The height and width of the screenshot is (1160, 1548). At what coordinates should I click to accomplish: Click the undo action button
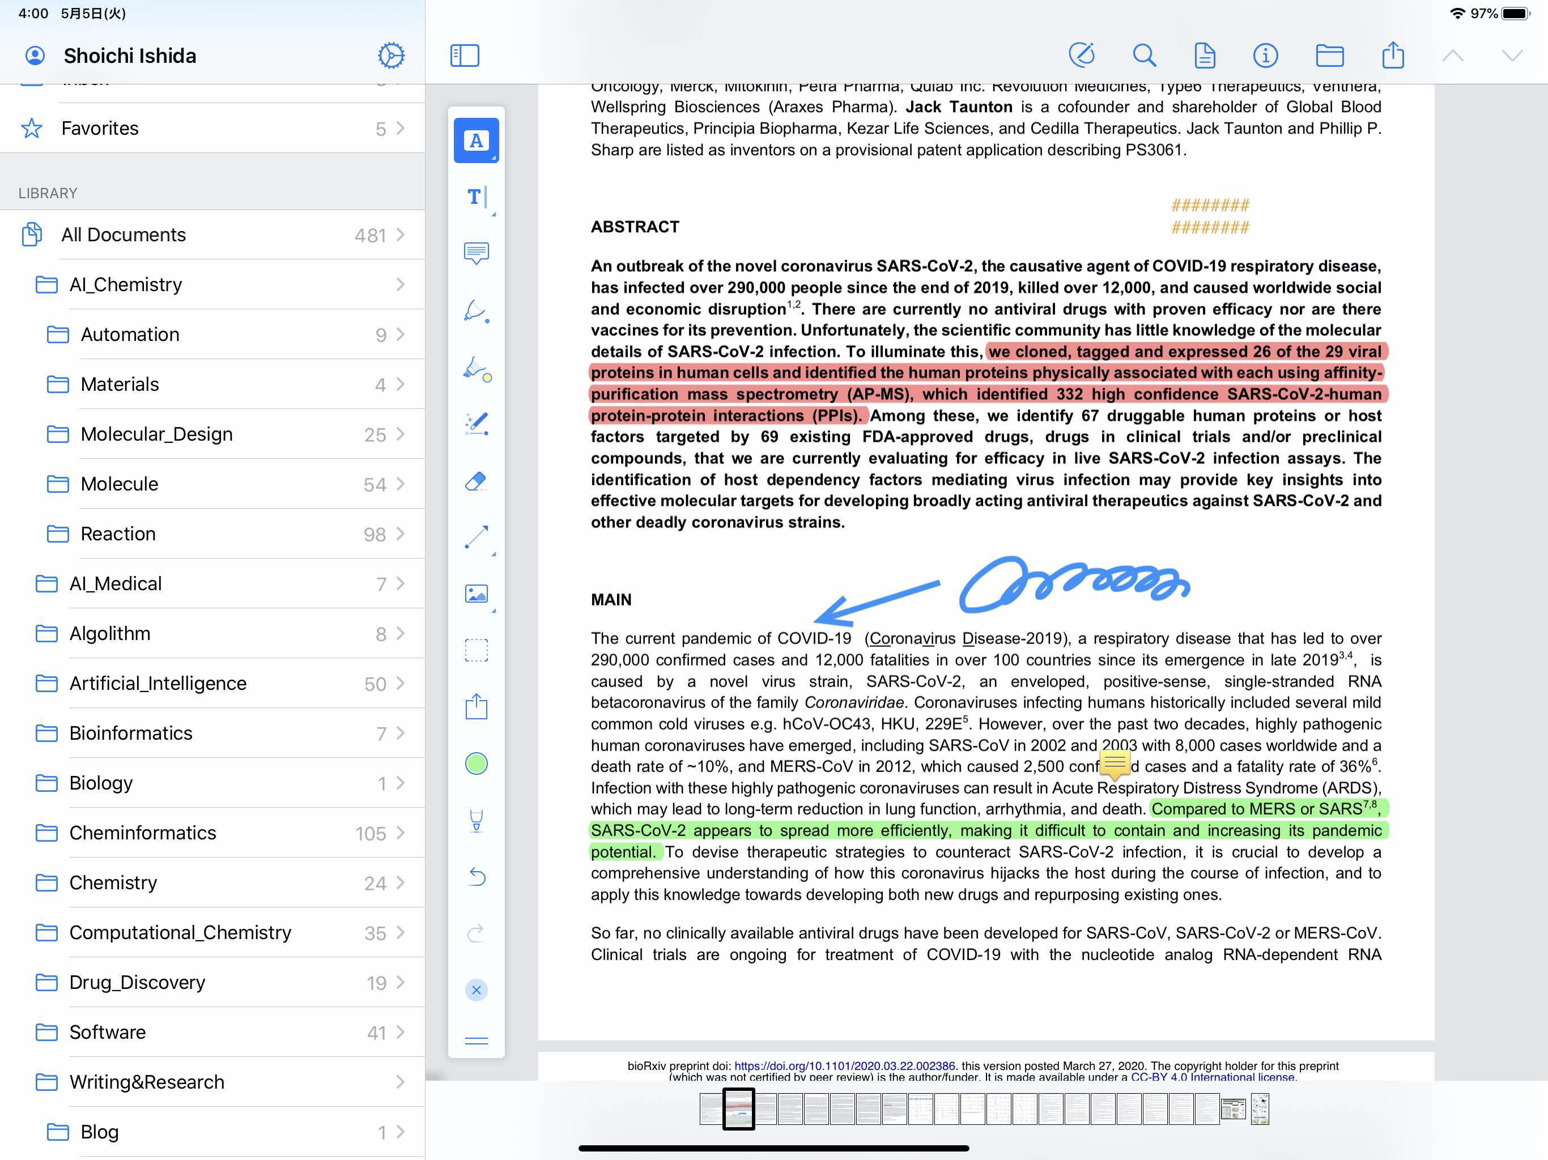pyautogui.click(x=477, y=875)
